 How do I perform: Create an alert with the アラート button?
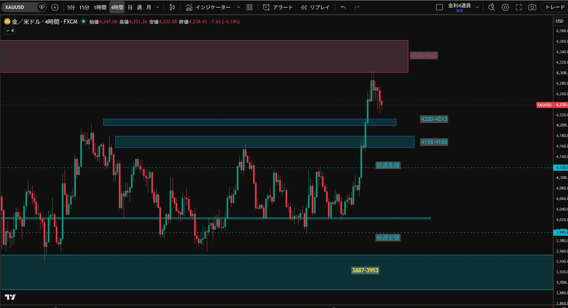pos(278,7)
